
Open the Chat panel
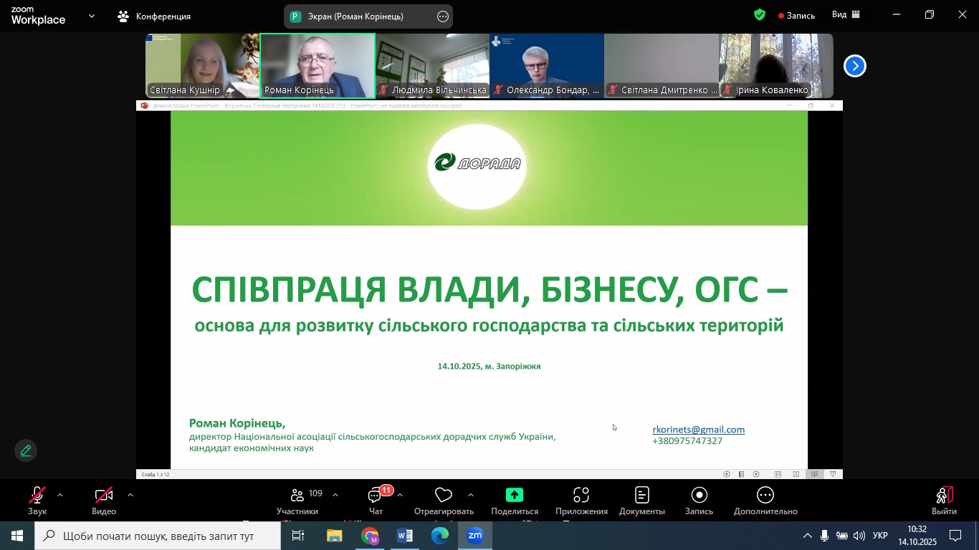tap(376, 501)
